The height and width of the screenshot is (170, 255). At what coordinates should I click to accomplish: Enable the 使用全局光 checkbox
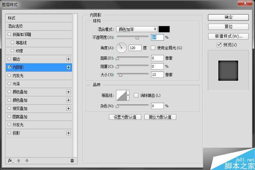(x=153, y=48)
